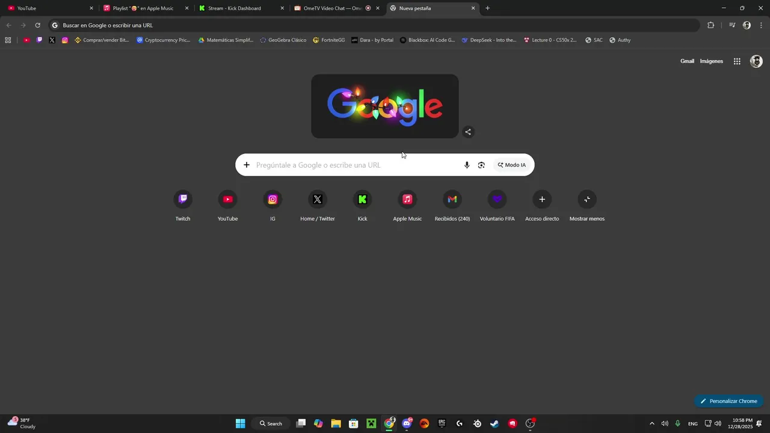Screen dimensions: 770x433
Task: Click the address bar URL field
Action: pyautogui.click(x=373, y=25)
